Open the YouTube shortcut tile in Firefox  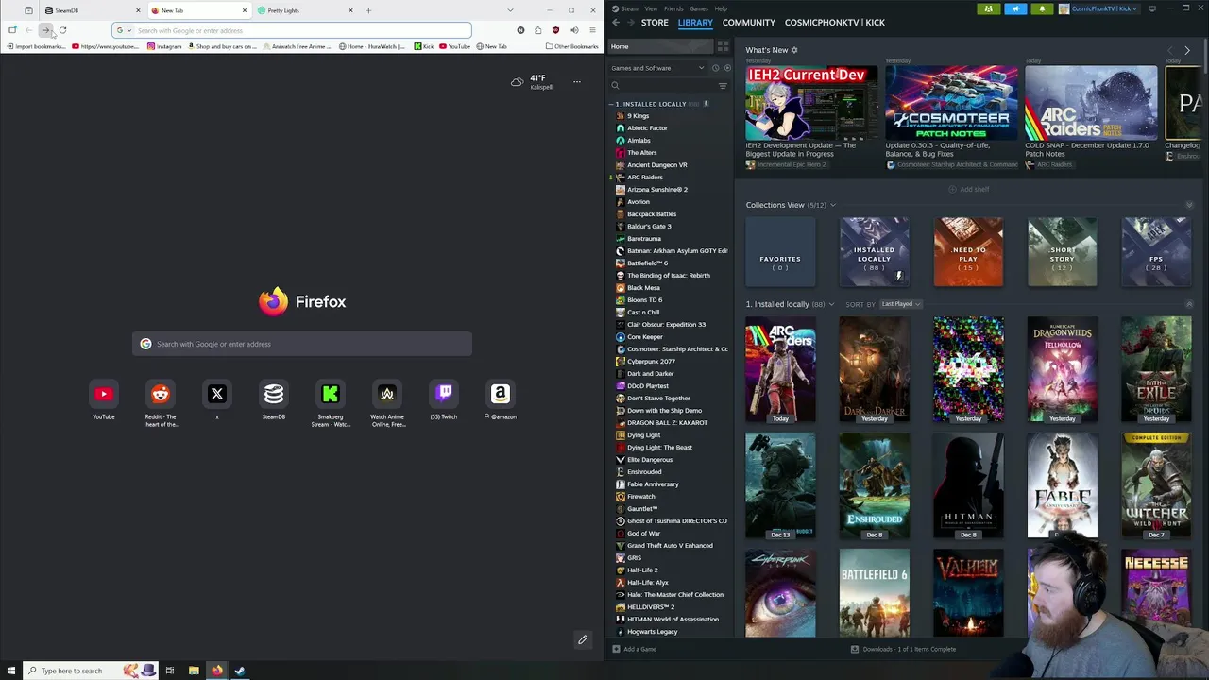click(x=104, y=394)
